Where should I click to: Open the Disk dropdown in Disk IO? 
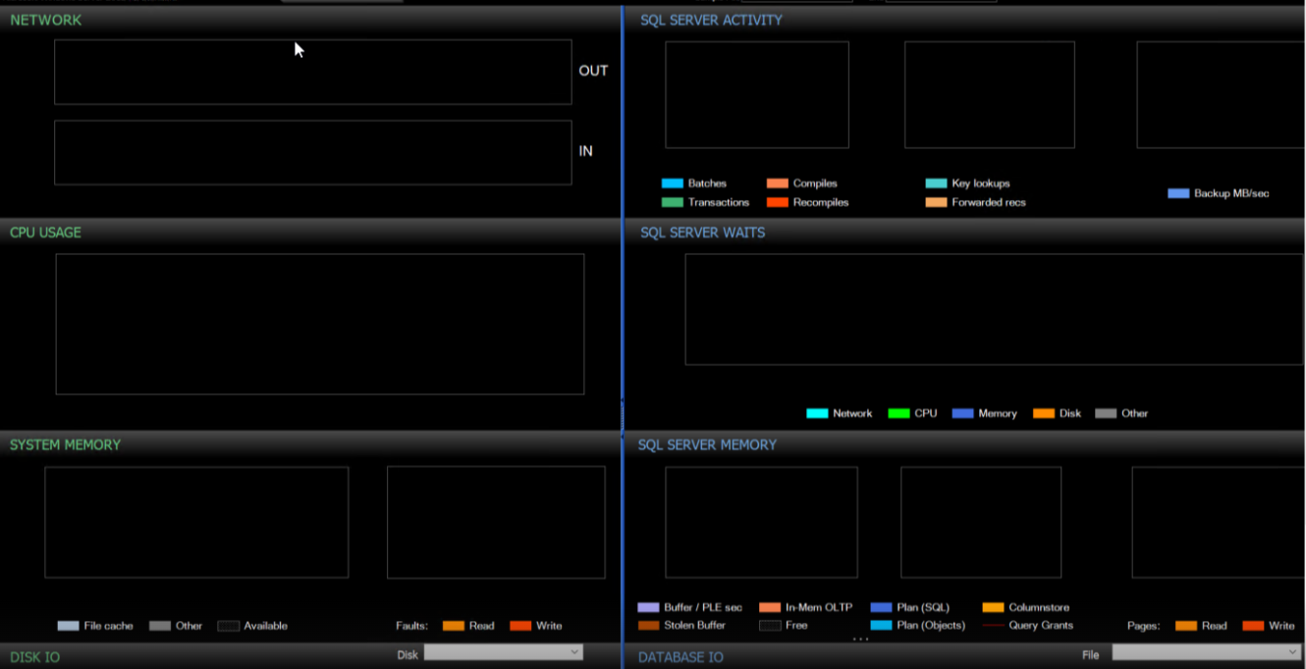pyautogui.click(x=503, y=652)
